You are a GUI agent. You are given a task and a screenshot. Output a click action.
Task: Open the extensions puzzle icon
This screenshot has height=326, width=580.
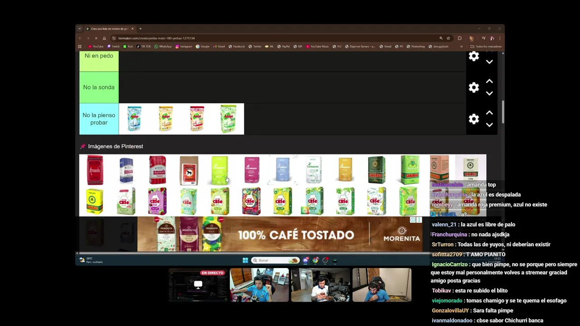pos(459,38)
